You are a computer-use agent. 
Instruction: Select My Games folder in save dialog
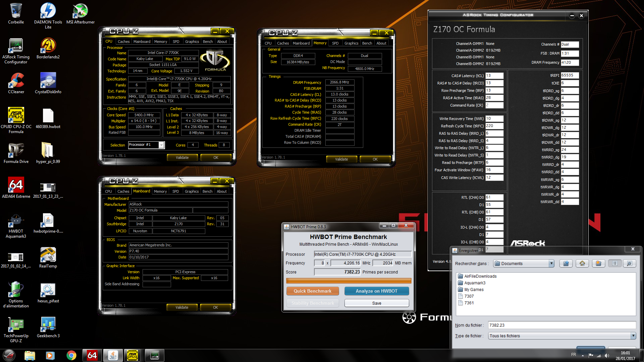pos(471,290)
